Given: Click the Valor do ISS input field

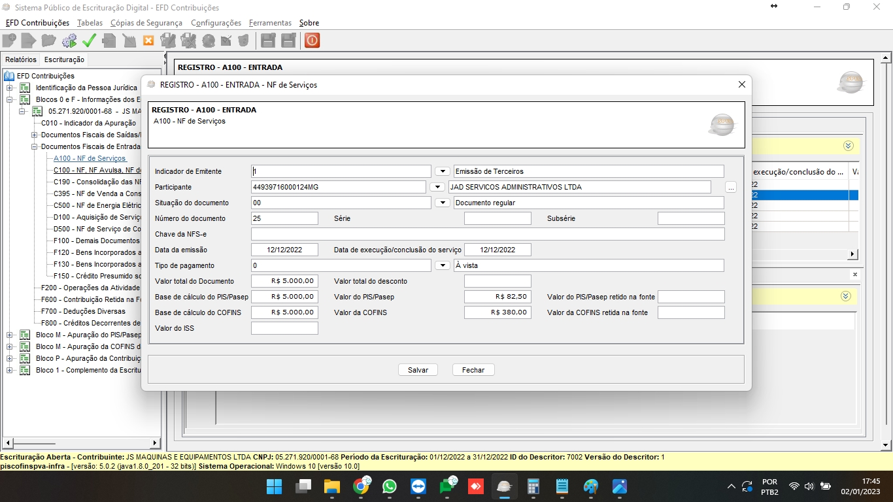Looking at the screenshot, I should coord(284,328).
